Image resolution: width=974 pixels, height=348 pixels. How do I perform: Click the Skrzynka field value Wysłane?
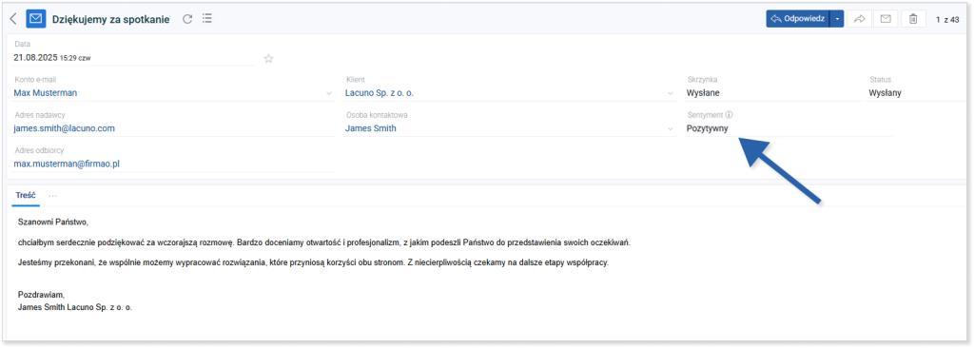703,93
